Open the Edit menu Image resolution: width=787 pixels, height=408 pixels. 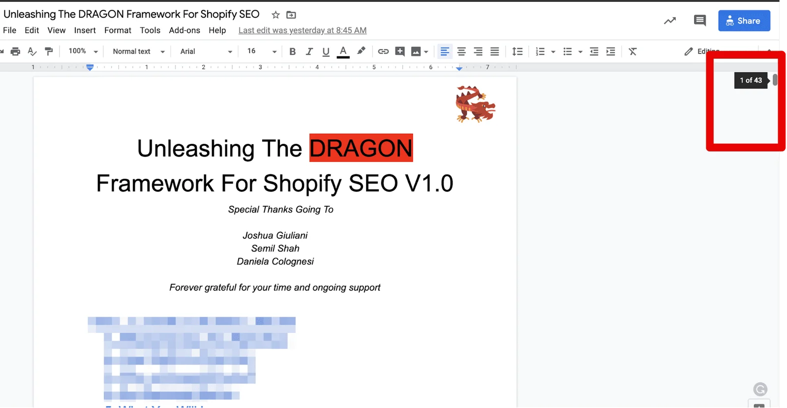pyautogui.click(x=32, y=30)
